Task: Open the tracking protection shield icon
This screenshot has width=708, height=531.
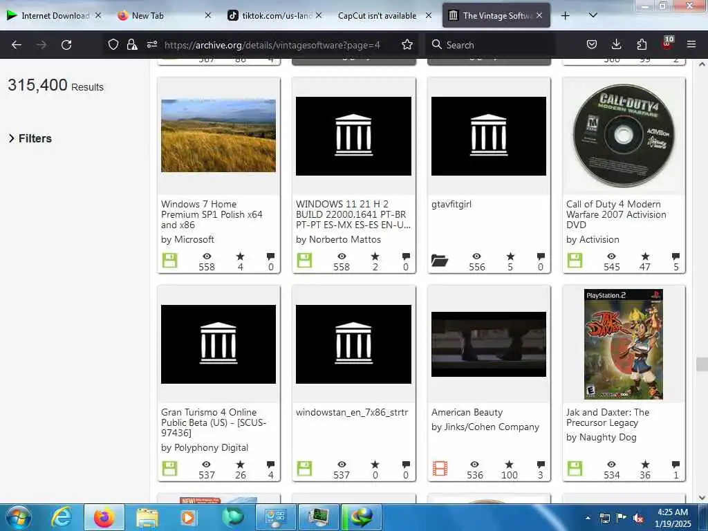Action: pyautogui.click(x=113, y=45)
